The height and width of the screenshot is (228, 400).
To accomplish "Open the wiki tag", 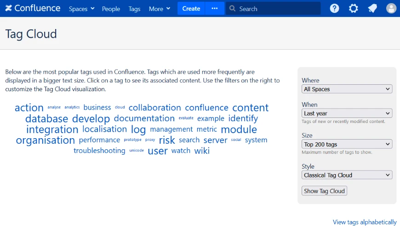I will [x=202, y=151].
